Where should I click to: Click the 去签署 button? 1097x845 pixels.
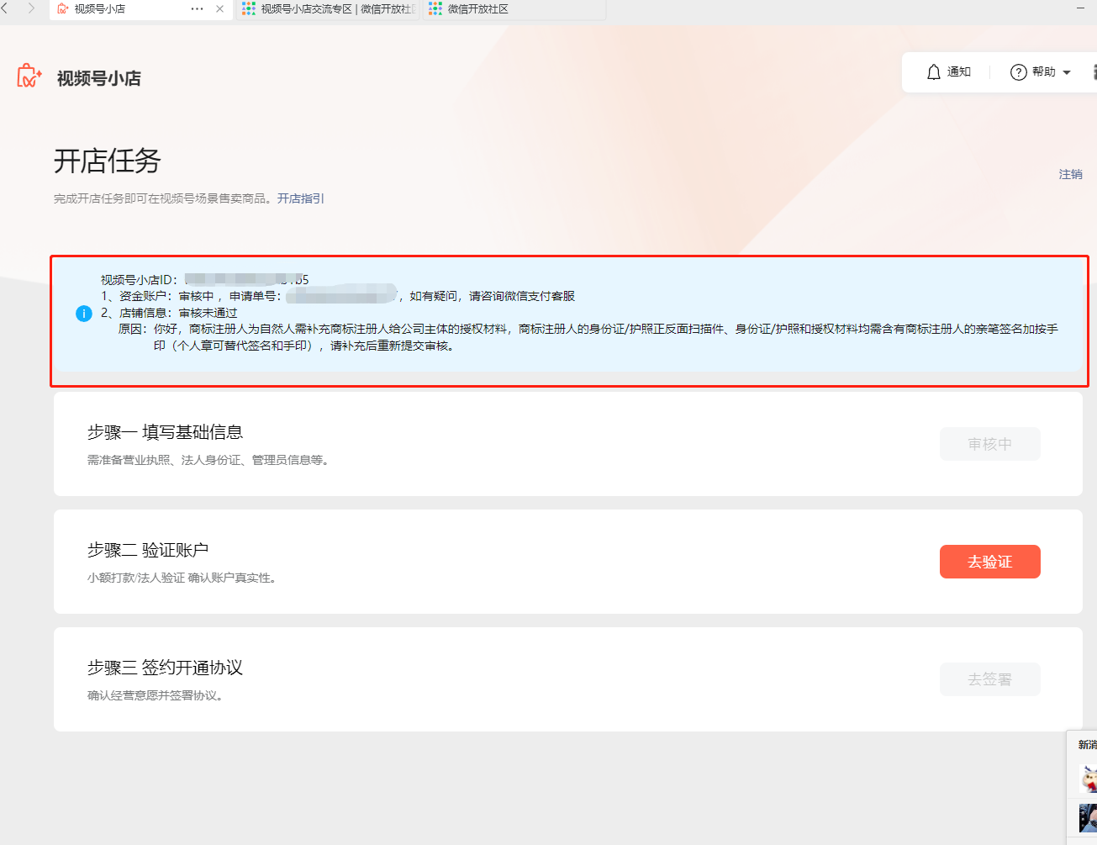(x=990, y=679)
